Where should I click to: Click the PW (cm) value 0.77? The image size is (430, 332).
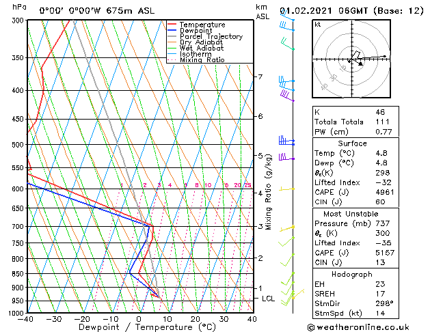tap(384, 131)
